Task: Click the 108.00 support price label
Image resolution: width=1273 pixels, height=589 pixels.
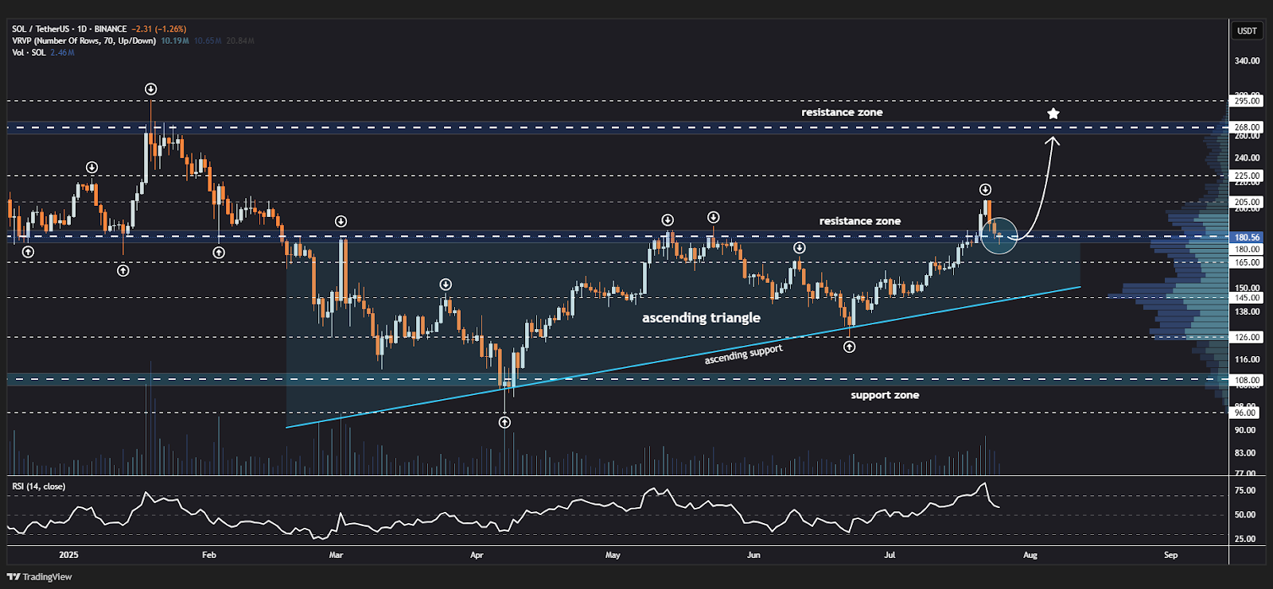Action: (x=1246, y=380)
